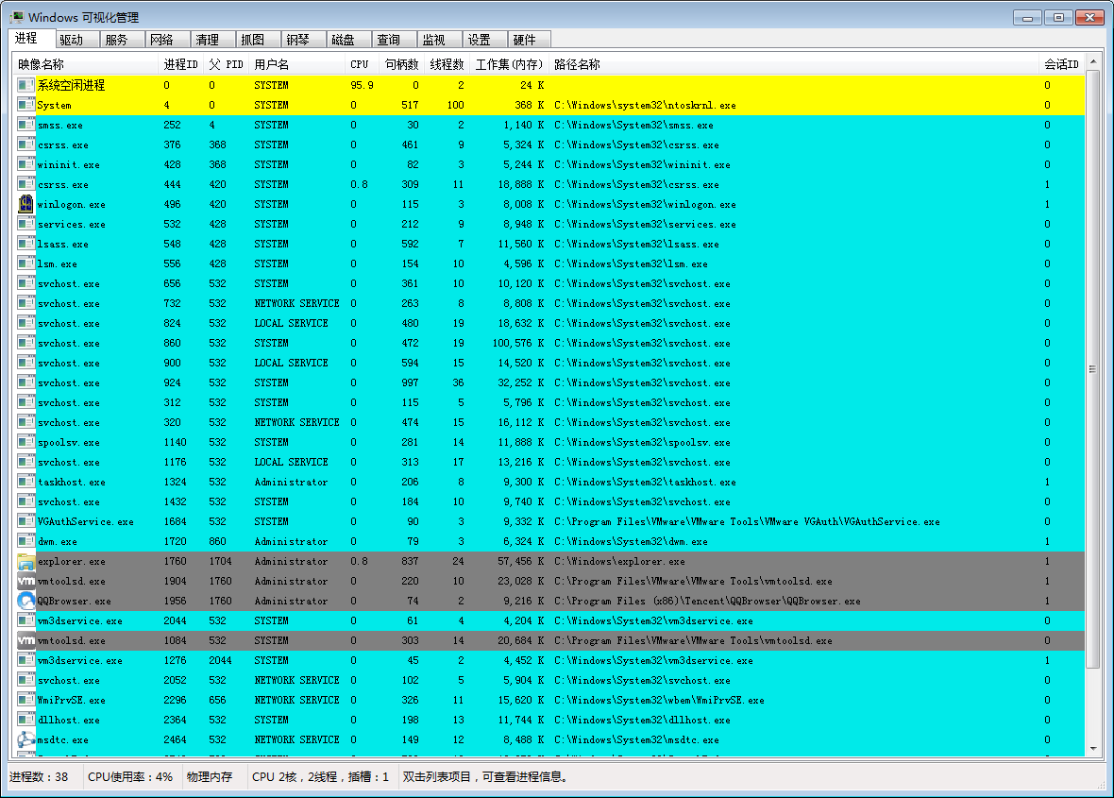The width and height of the screenshot is (1114, 798).
Task: Sort by 工作集(内存) column header
Action: (509, 64)
